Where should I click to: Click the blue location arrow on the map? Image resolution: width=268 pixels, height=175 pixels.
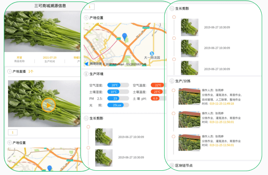87,64
